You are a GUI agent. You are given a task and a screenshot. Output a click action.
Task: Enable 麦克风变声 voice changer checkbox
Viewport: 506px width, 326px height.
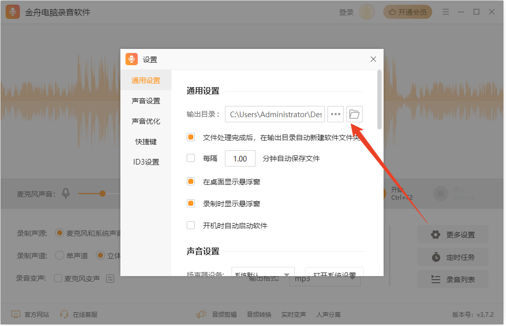pyautogui.click(x=58, y=278)
